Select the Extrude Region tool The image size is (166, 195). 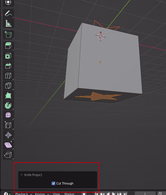point(8,46)
